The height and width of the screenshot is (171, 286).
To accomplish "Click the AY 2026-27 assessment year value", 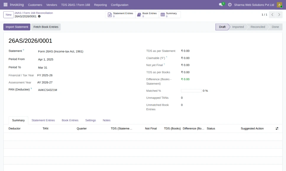I will click(45, 83).
